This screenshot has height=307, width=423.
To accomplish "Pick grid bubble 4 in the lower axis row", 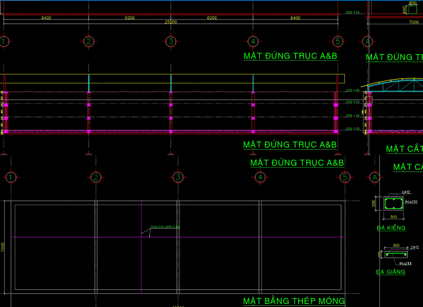I will tap(260, 177).
